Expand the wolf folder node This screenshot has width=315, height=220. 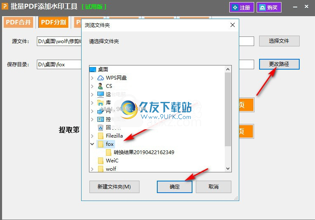coord(92,169)
